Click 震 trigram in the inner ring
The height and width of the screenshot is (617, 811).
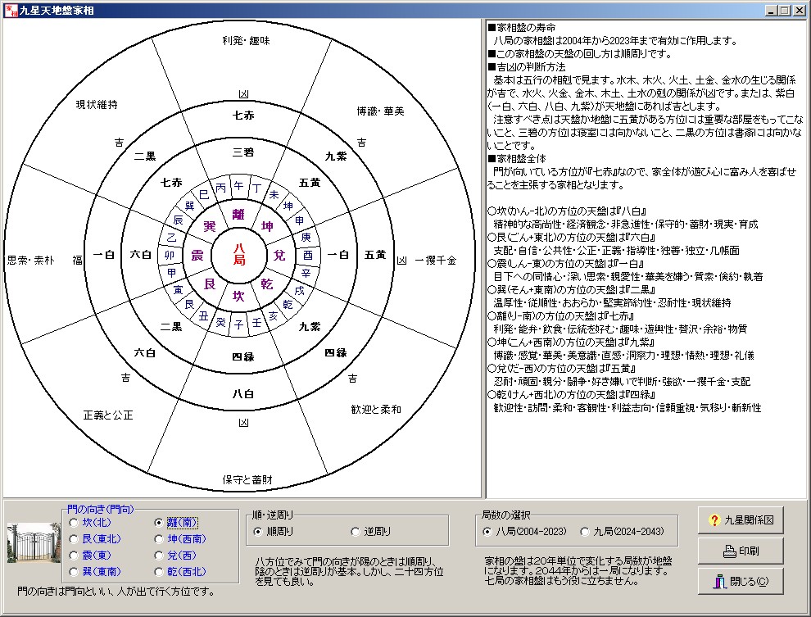[x=197, y=255]
